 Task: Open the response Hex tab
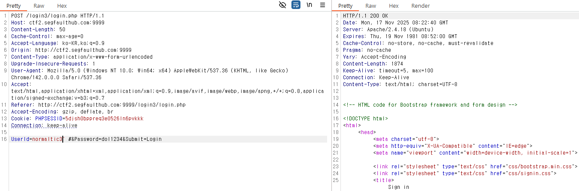point(394,6)
